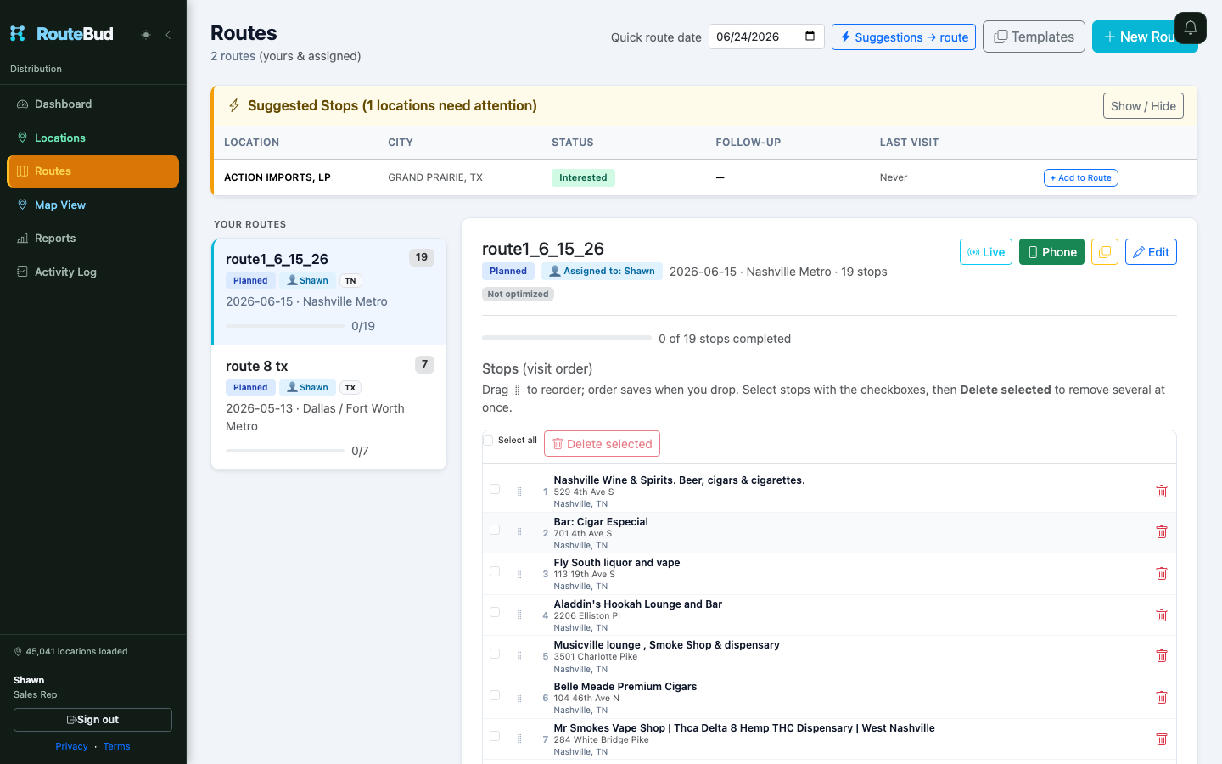This screenshot has width=1222, height=764.
Task: Toggle Suggested Stops with Show / Hide
Action: 1143,106
